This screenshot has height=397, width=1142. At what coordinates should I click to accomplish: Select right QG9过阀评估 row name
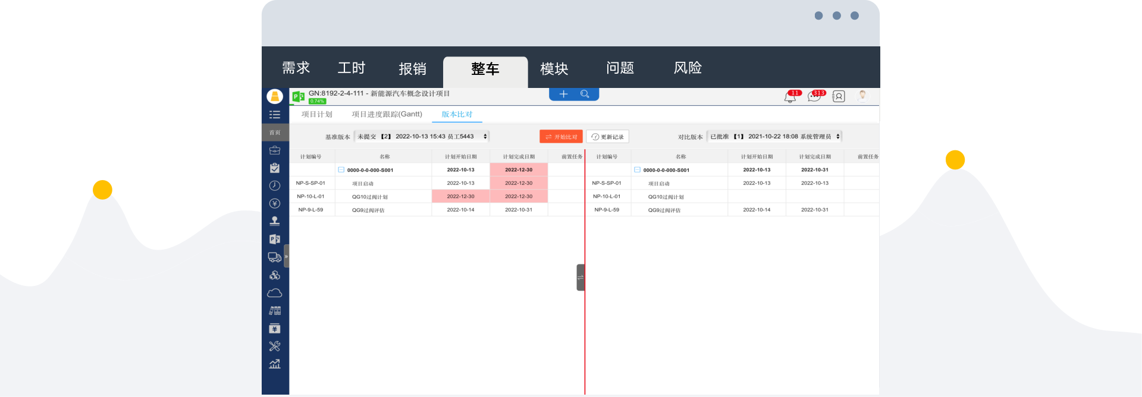[x=664, y=210]
